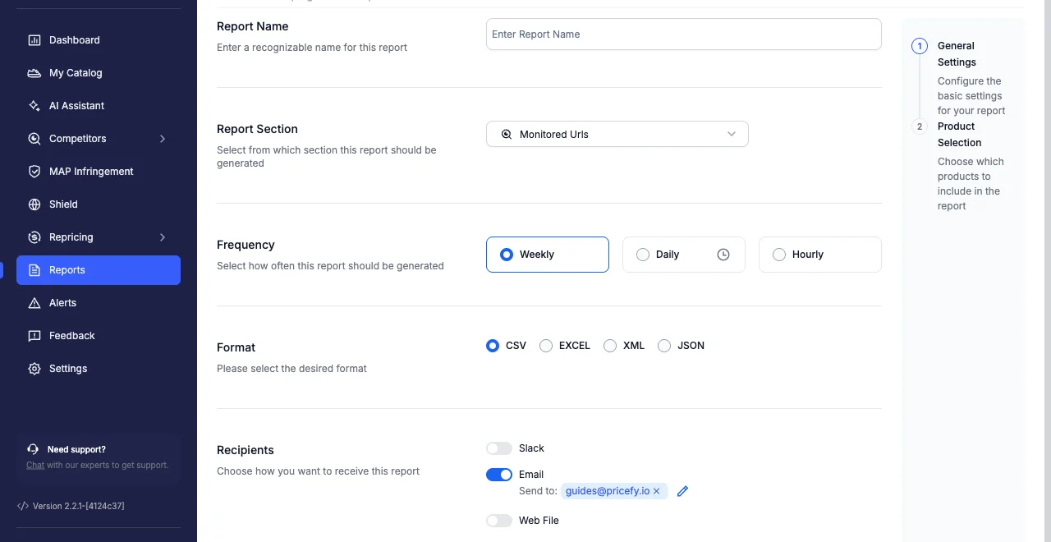The height and width of the screenshot is (542, 1051).
Task: Enable the Slack recipient toggle
Action: pos(499,448)
